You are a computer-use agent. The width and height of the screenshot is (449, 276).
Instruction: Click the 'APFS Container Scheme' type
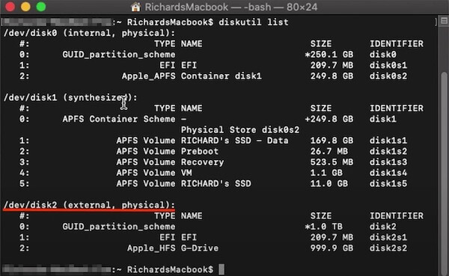pos(119,119)
